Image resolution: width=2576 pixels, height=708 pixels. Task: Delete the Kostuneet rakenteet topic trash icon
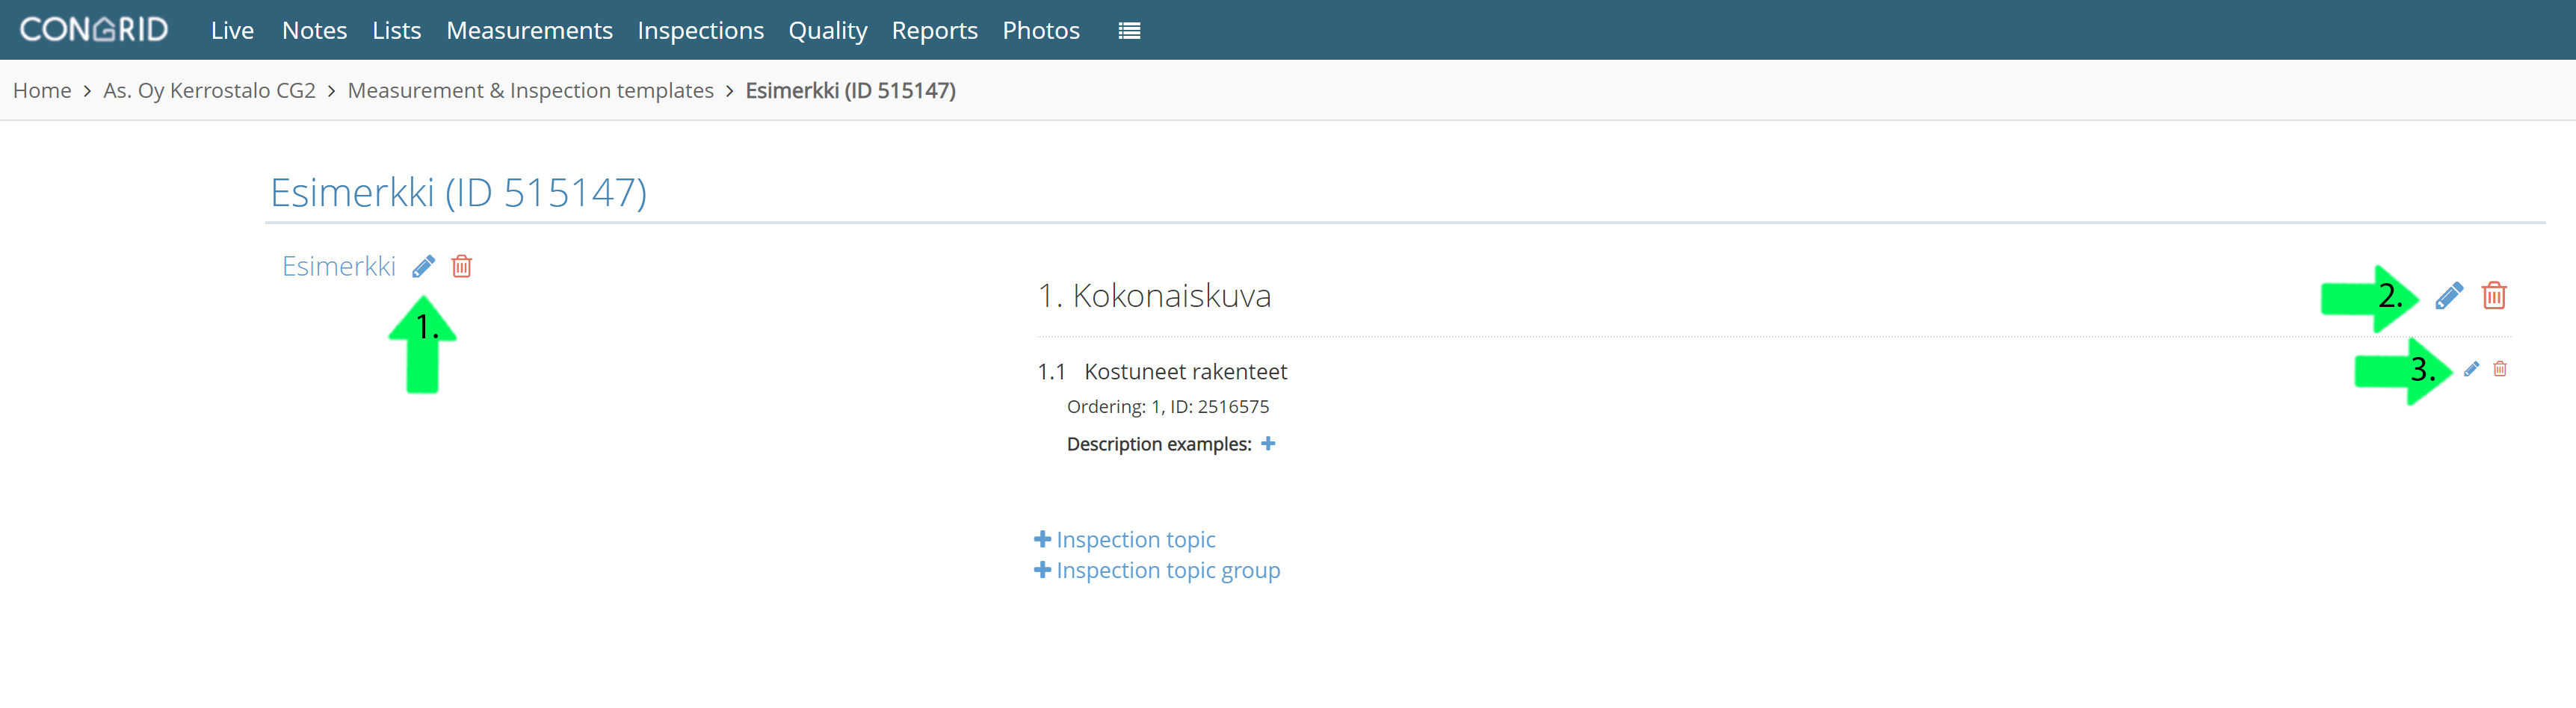point(2500,369)
